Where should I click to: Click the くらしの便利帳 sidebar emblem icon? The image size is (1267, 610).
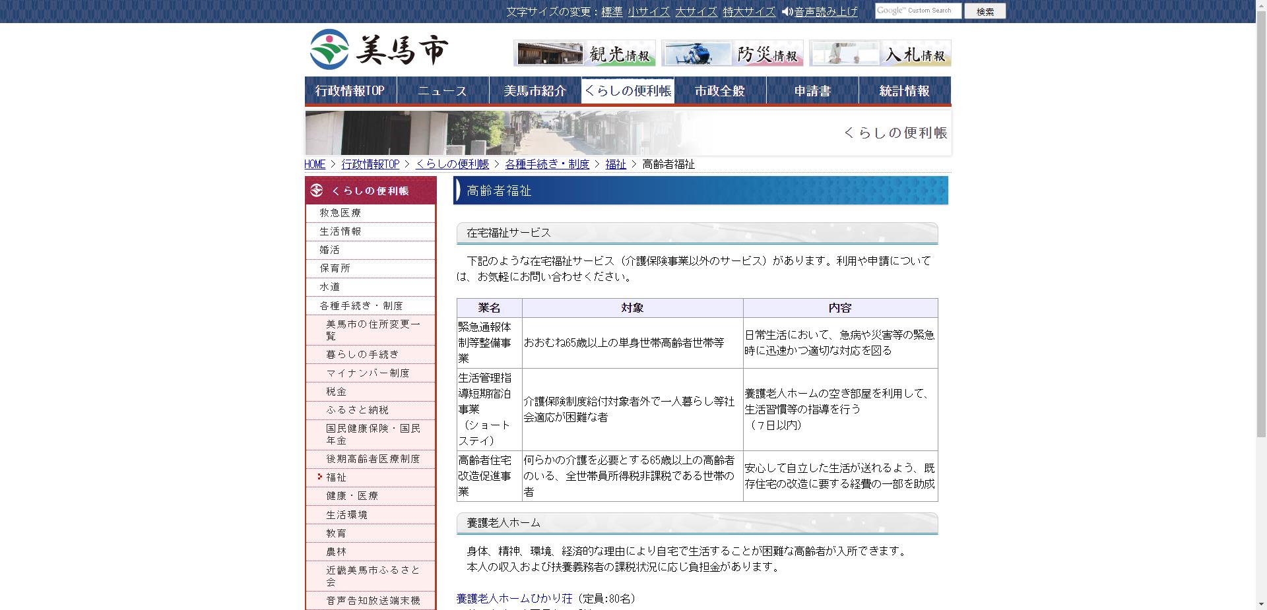click(x=315, y=191)
